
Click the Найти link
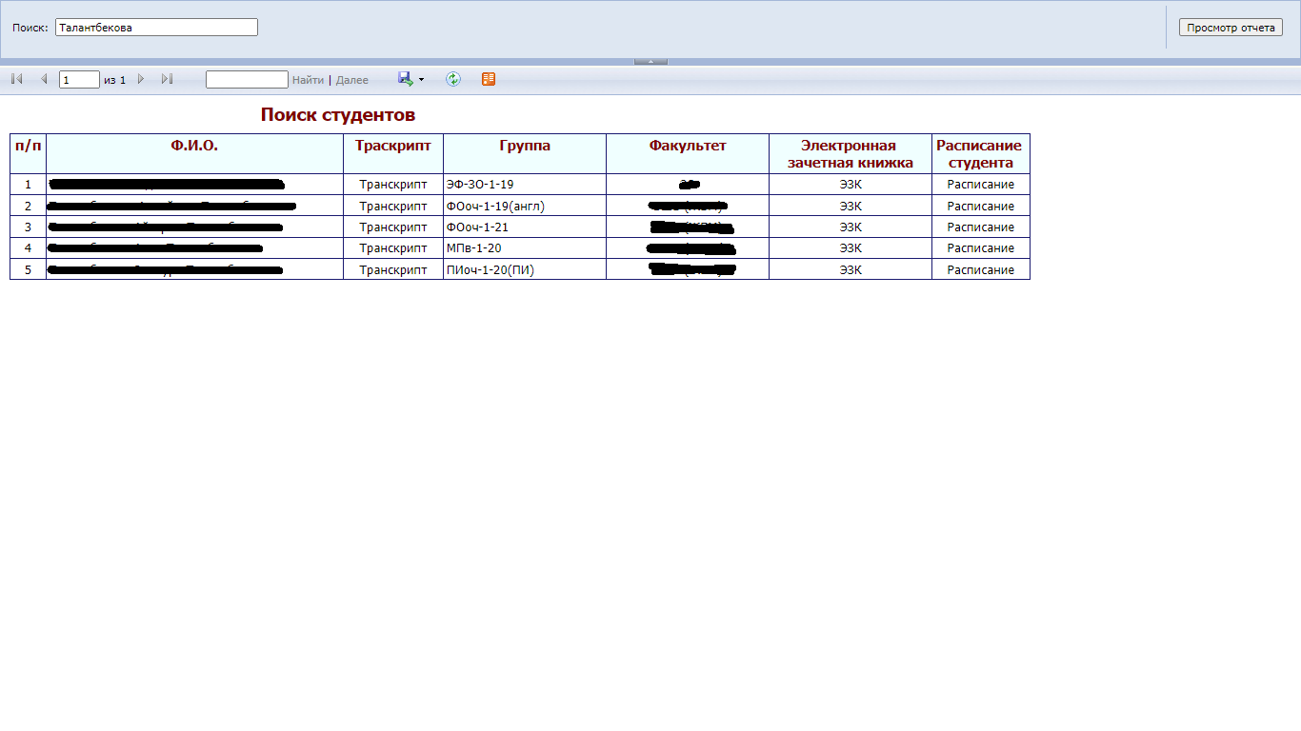(x=308, y=80)
